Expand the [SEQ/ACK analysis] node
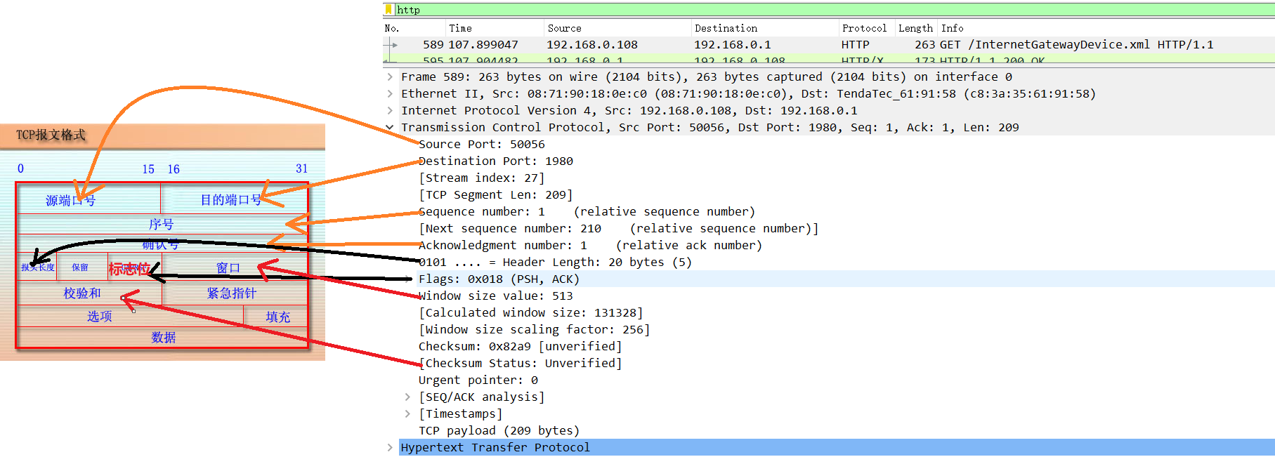 pos(407,397)
